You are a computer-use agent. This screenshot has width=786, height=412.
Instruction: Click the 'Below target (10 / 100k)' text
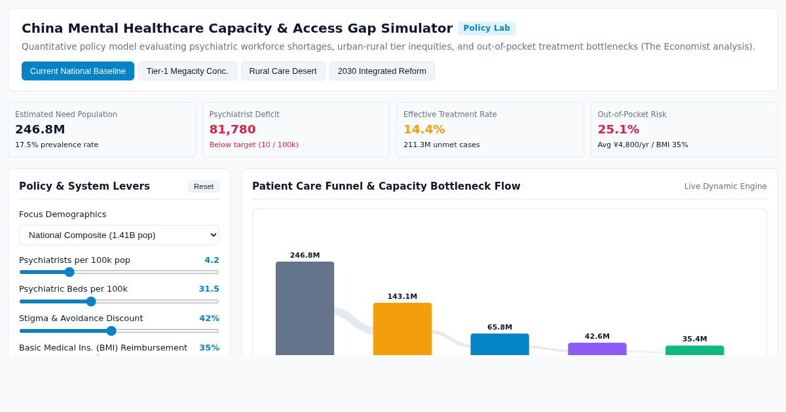[x=254, y=145]
